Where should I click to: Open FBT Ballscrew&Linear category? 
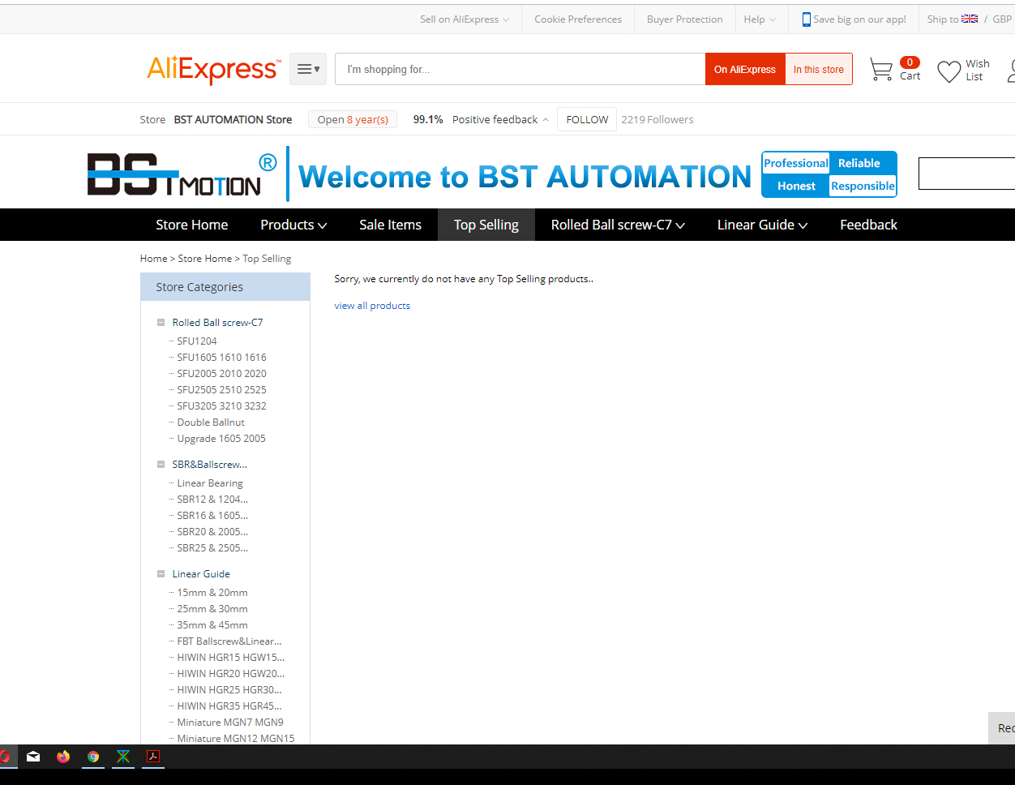229,641
